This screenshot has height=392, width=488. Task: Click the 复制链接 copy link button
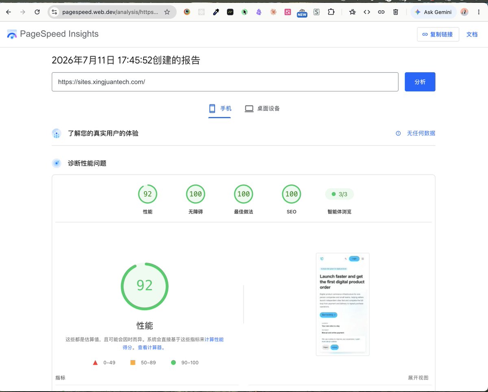(x=438, y=35)
